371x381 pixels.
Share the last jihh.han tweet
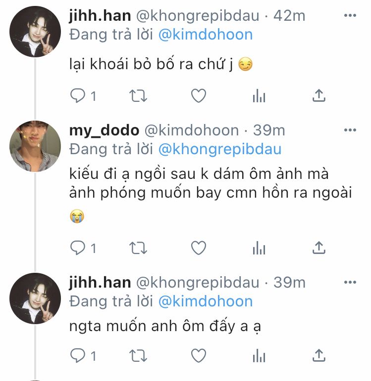[x=319, y=355]
